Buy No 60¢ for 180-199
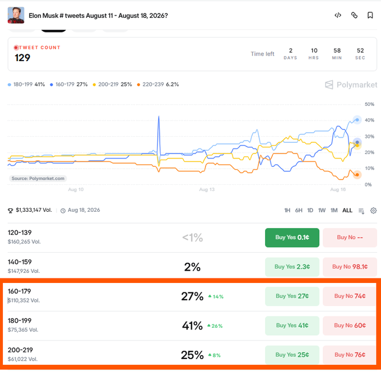The height and width of the screenshot is (372, 381). click(350, 325)
